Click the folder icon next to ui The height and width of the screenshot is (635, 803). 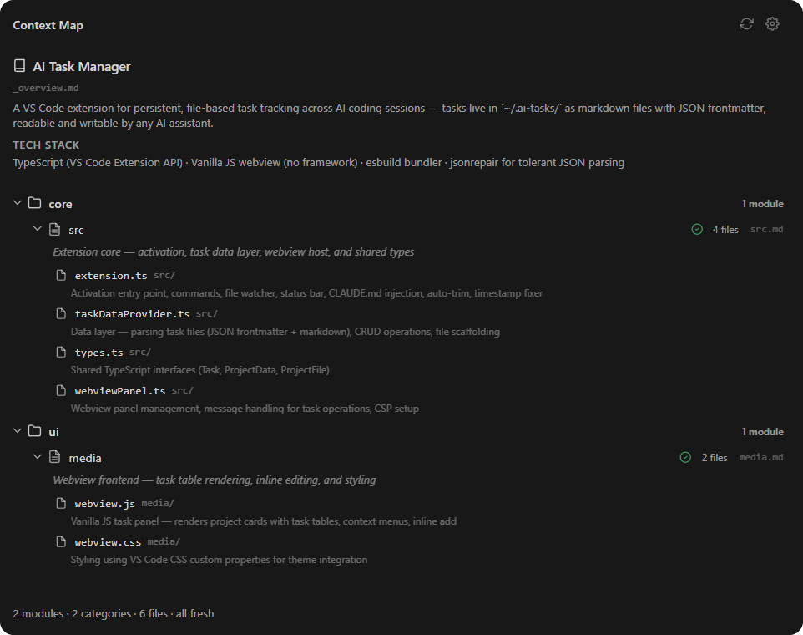(34, 431)
